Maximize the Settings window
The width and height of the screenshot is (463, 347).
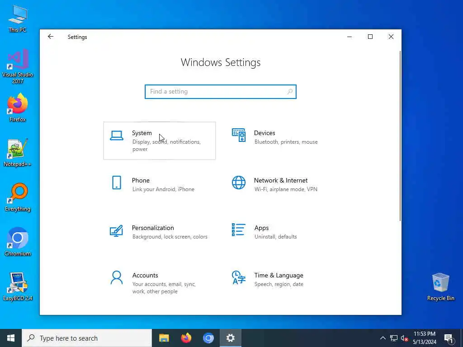(370, 37)
